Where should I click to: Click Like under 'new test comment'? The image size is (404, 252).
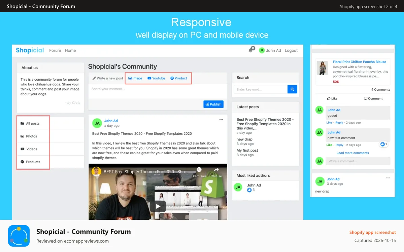pos(329,145)
